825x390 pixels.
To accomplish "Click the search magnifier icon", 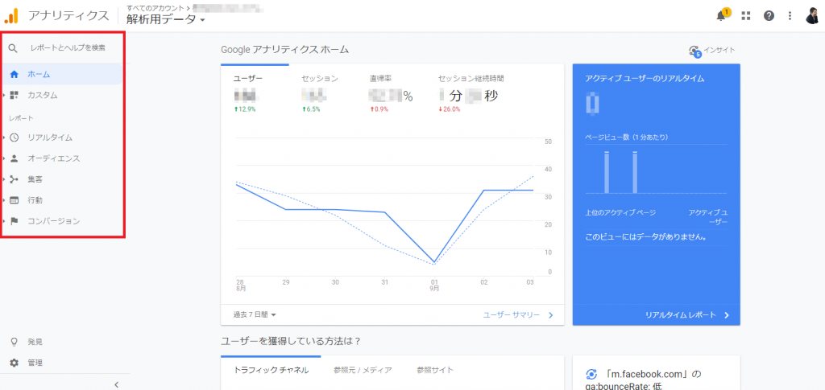I will pyautogui.click(x=14, y=48).
